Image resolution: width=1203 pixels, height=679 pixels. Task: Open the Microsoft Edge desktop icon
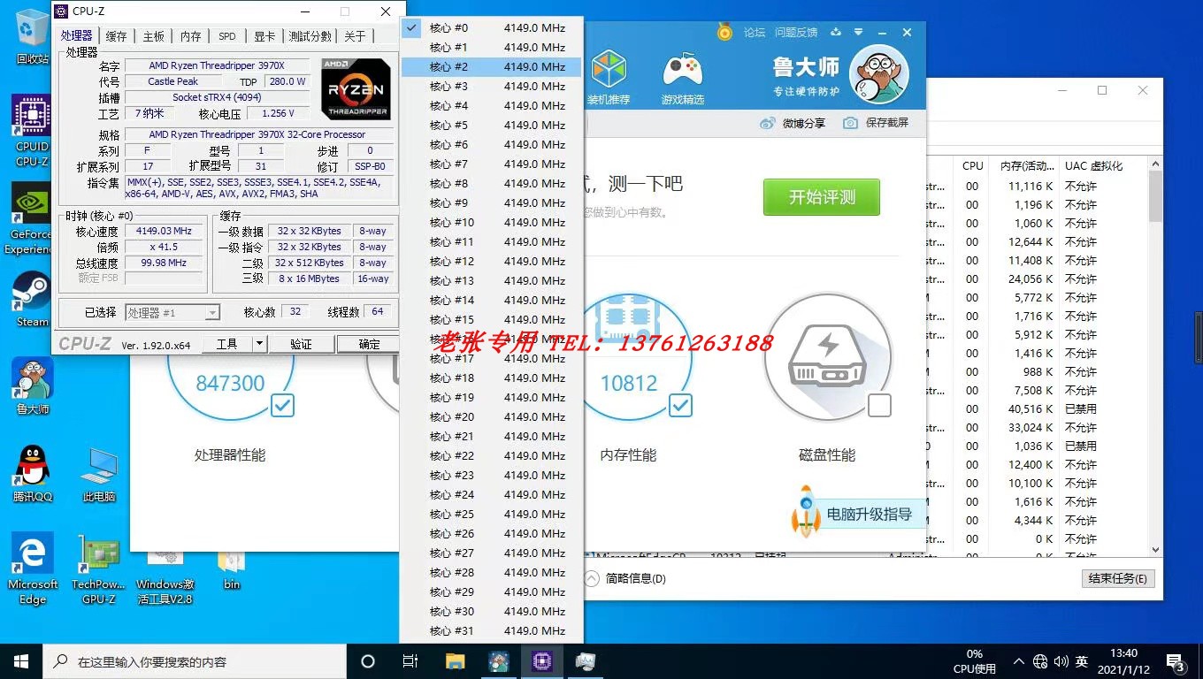coord(33,568)
